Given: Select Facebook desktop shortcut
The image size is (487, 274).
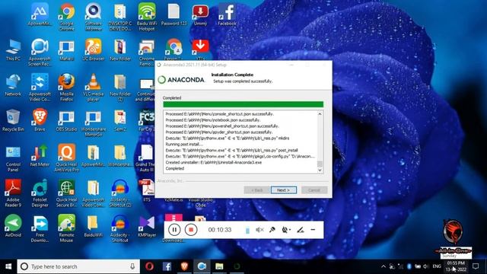Looking at the screenshot, I should (x=227, y=15).
